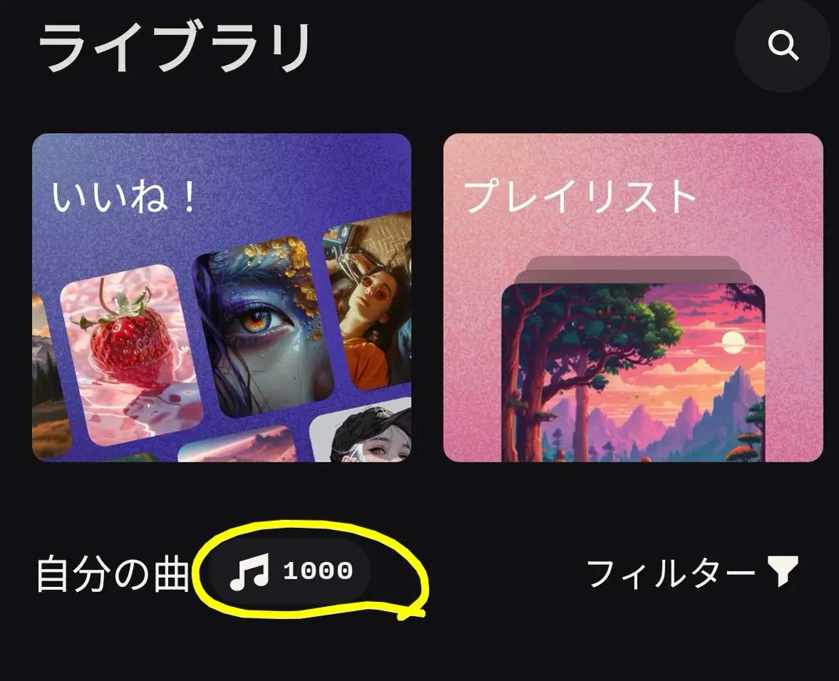
Task: Open the プレイリスト card
Action: click(x=633, y=298)
